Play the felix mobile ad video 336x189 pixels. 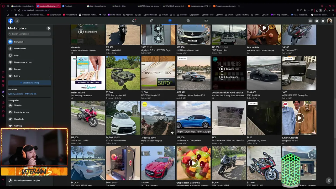click(264, 28)
